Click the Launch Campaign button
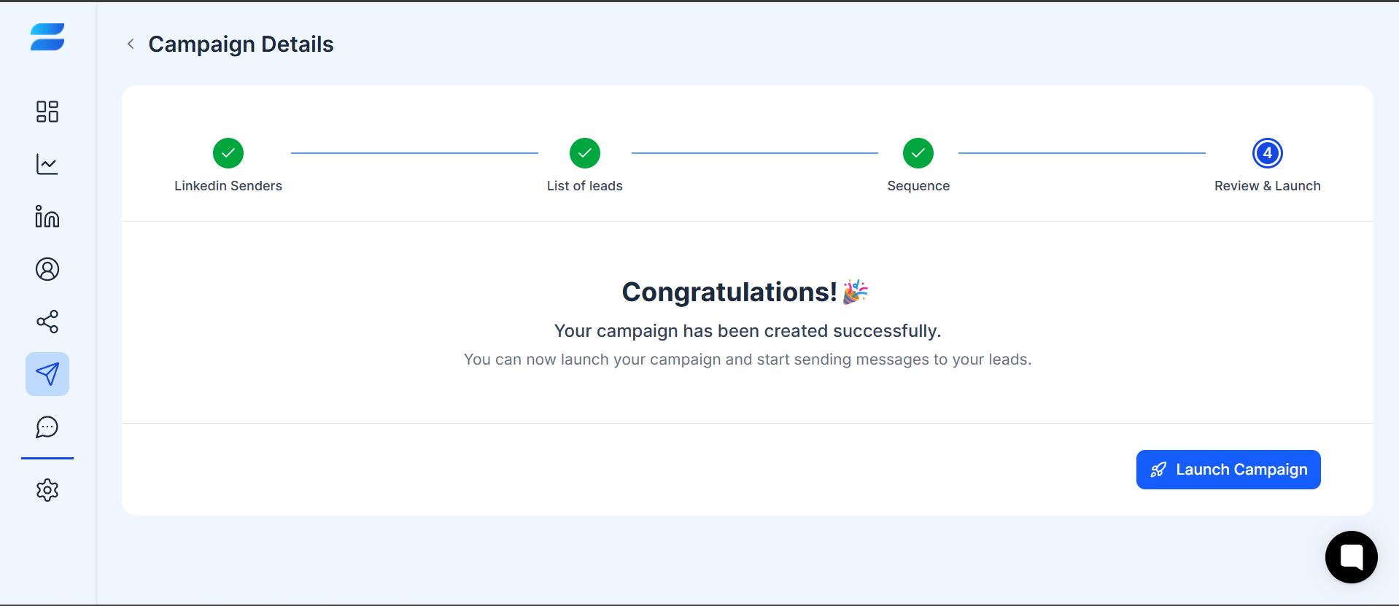Screen dimensions: 1399x606 [x=1228, y=470]
